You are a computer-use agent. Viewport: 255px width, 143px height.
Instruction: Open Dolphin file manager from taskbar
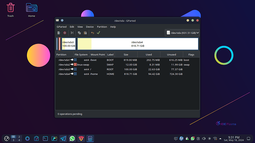click(54, 139)
